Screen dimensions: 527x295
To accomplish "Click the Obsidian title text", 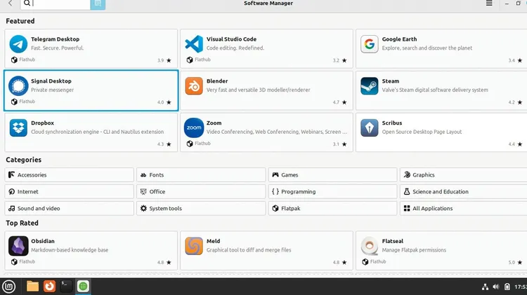I will (43, 241).
